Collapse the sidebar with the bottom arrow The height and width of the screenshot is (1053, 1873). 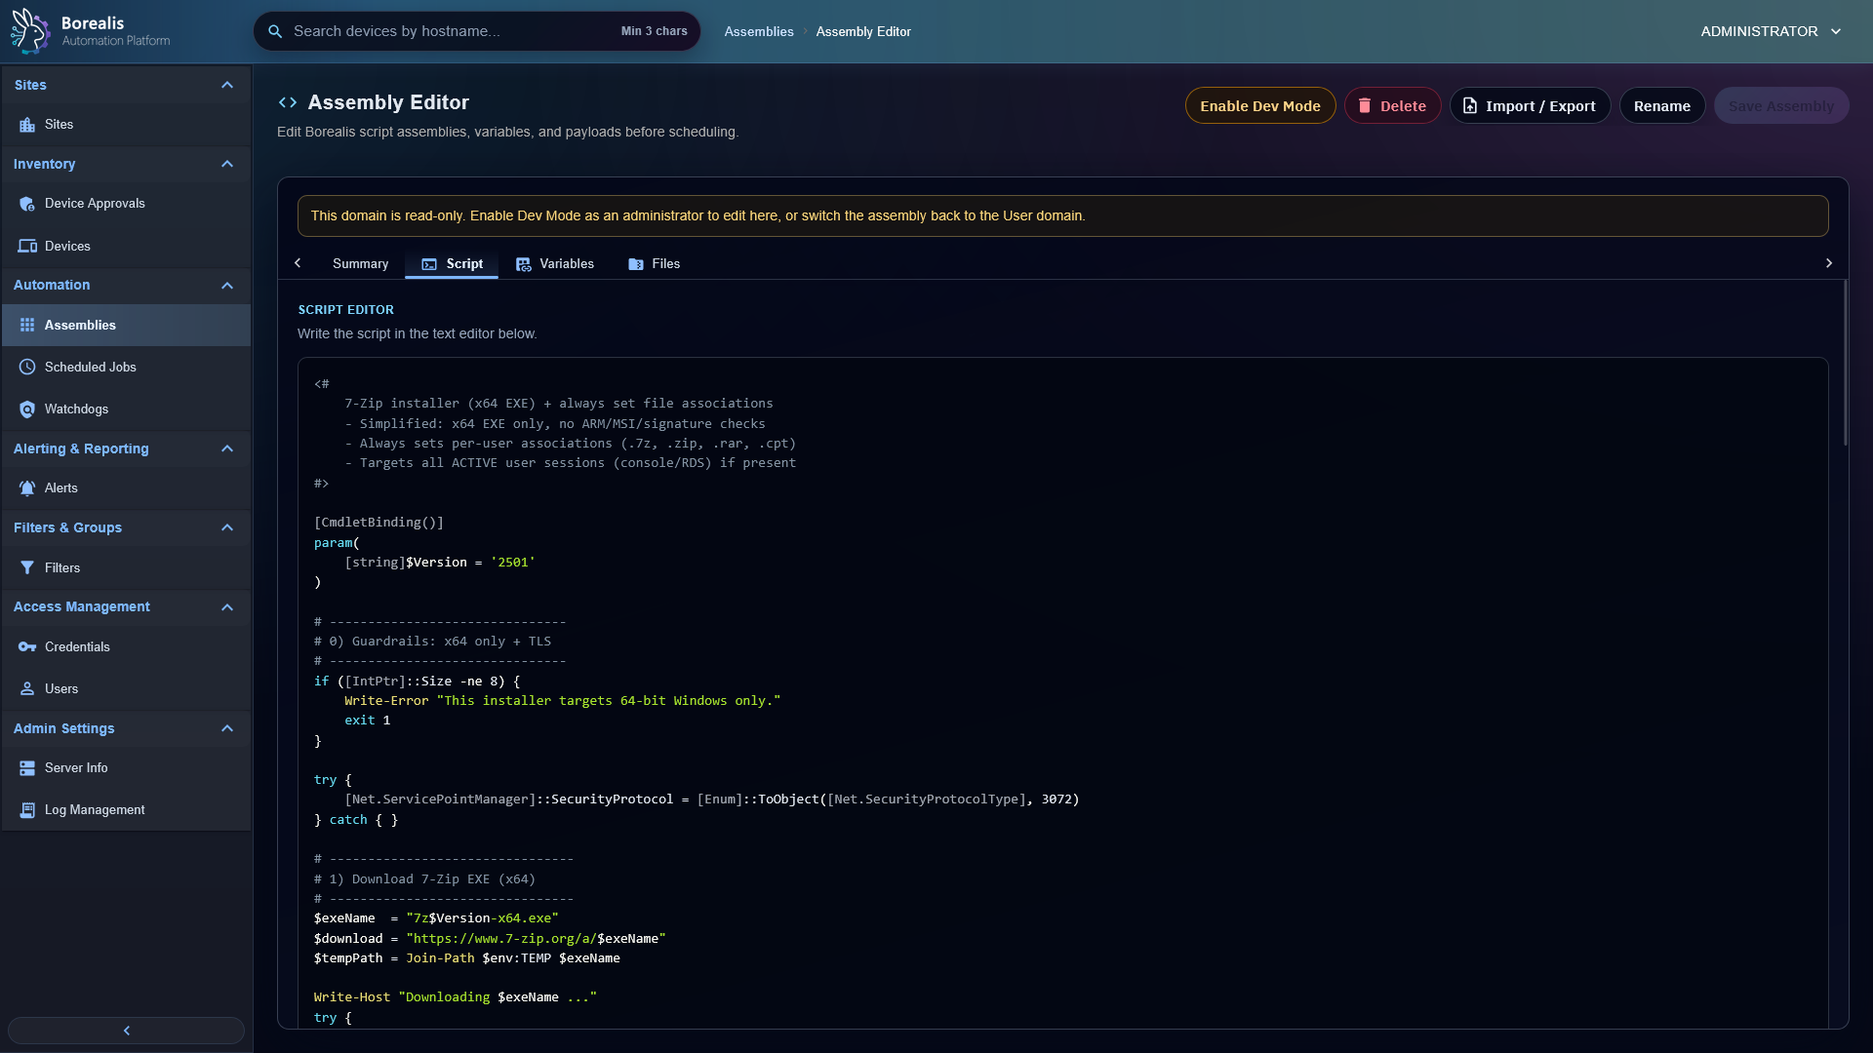[x=126, y=1031]
